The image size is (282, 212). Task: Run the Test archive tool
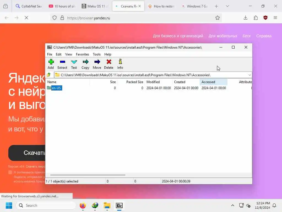pyautogui.click(x=74, y=64)
